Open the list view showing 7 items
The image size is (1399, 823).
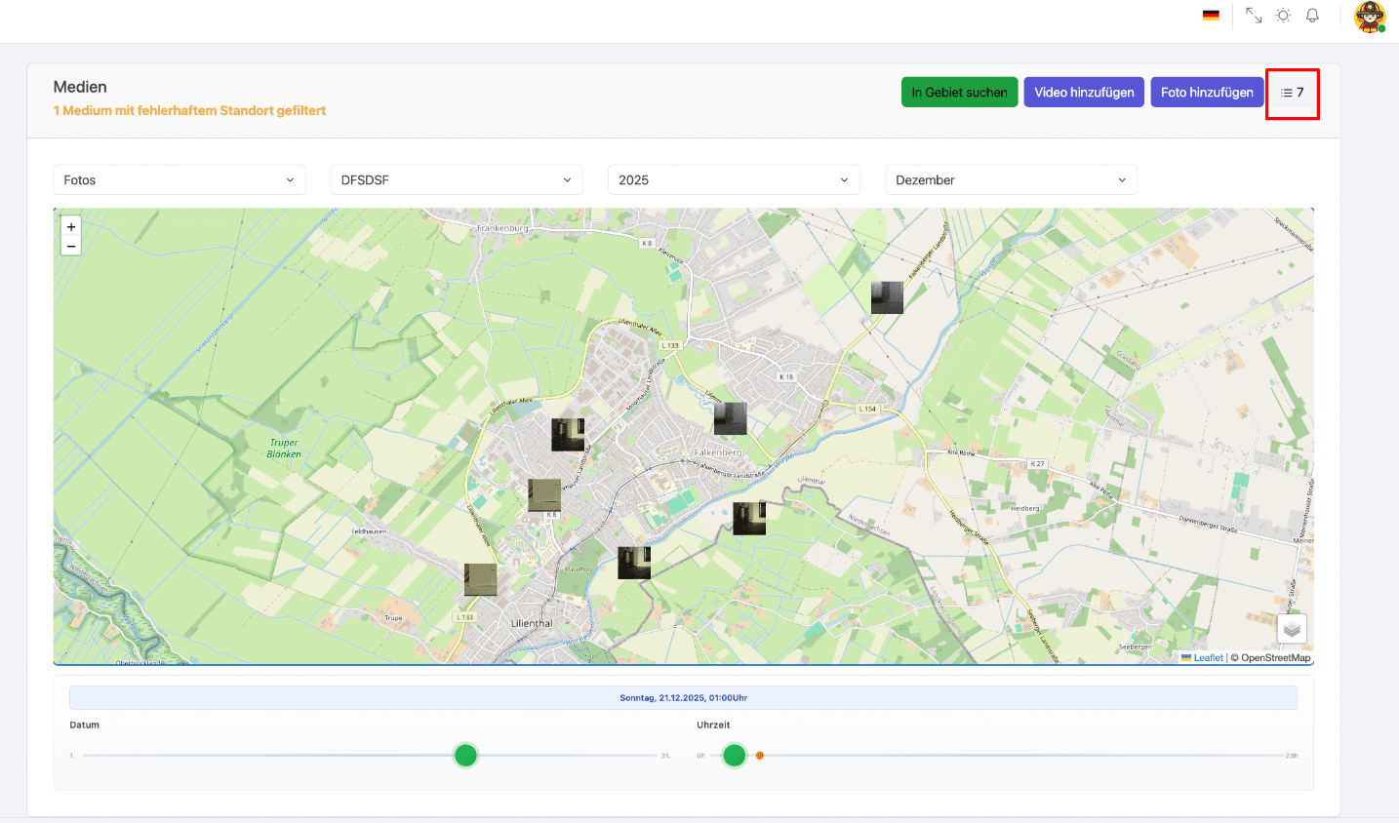[1292, 93]
